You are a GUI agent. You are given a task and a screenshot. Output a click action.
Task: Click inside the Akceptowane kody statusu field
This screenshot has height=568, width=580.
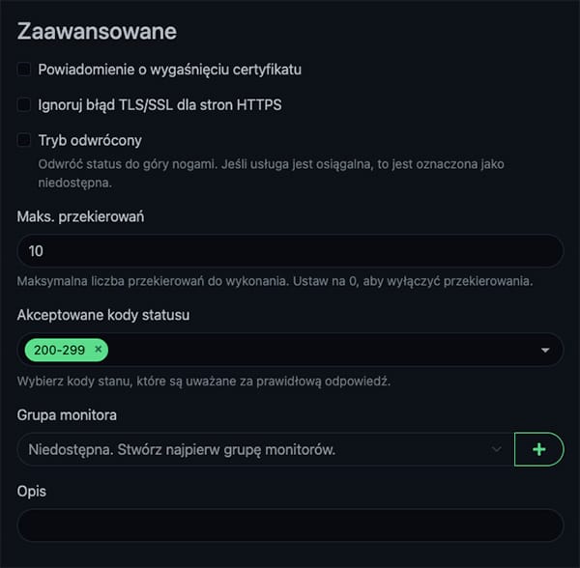[x=319, y=350]
